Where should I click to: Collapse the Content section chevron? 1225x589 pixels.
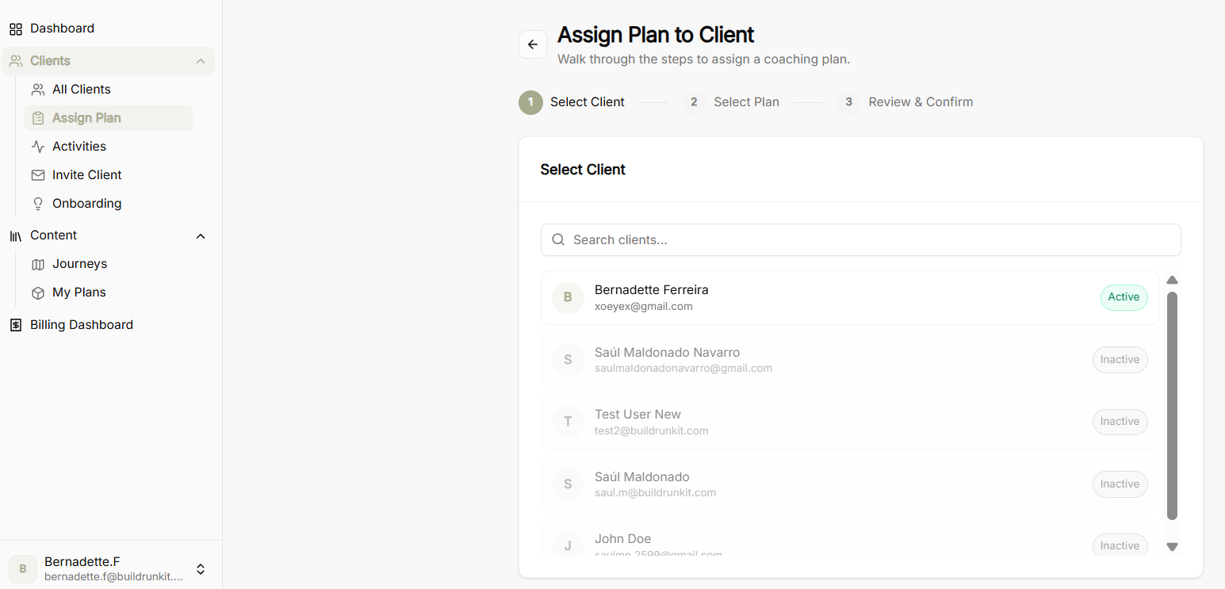201,235
